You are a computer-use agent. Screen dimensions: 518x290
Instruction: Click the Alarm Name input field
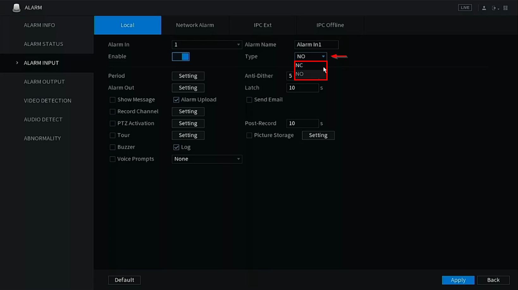(316, 45)
